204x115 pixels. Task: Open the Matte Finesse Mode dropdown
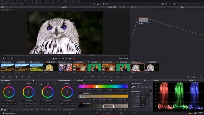click(145, 94)
